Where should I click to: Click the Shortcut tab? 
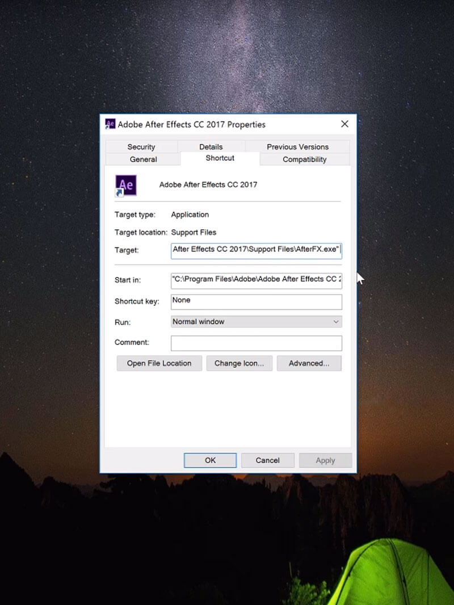[220, 158]
